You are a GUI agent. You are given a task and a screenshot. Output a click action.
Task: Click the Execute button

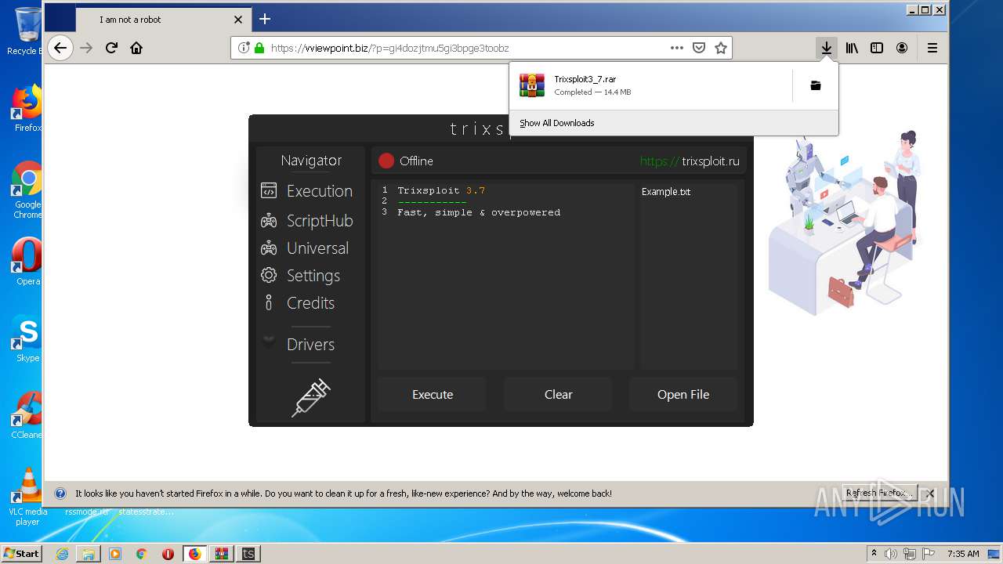click(433, 394)
